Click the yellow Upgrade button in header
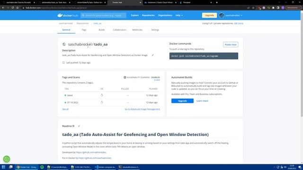The image size is (303, 170). (x=209, y=15)
